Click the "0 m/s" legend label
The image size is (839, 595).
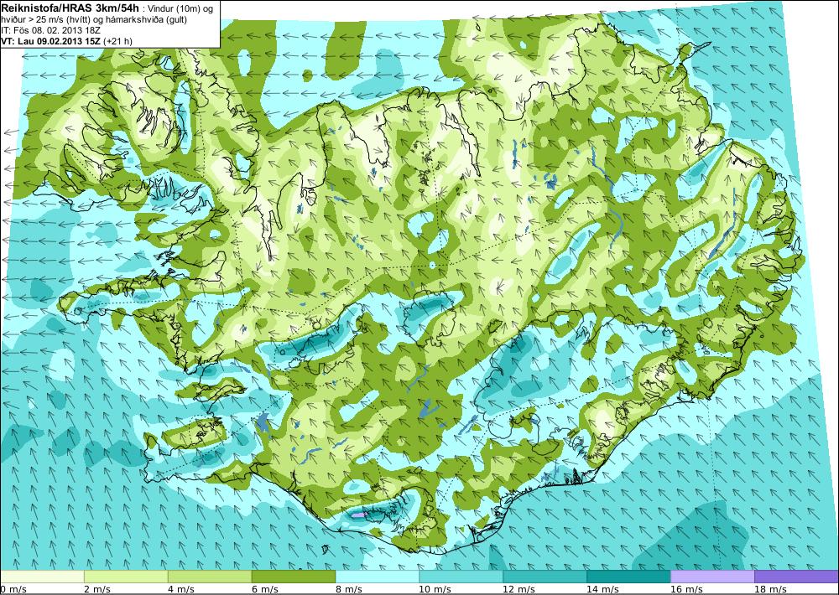tap(13, 589)
